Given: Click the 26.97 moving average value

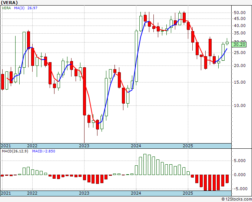Looking at the screenshot, I should click(33, 8).
